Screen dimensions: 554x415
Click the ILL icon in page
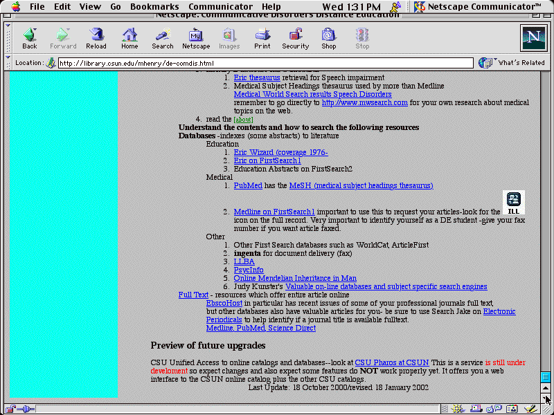click(x=514, y=202)
